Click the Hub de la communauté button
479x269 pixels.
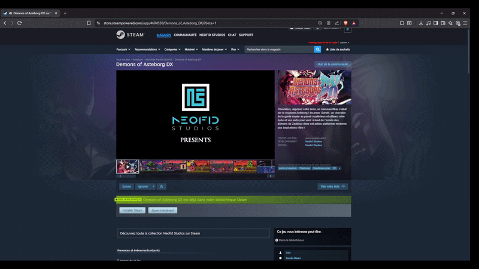(x=333, y=65)
